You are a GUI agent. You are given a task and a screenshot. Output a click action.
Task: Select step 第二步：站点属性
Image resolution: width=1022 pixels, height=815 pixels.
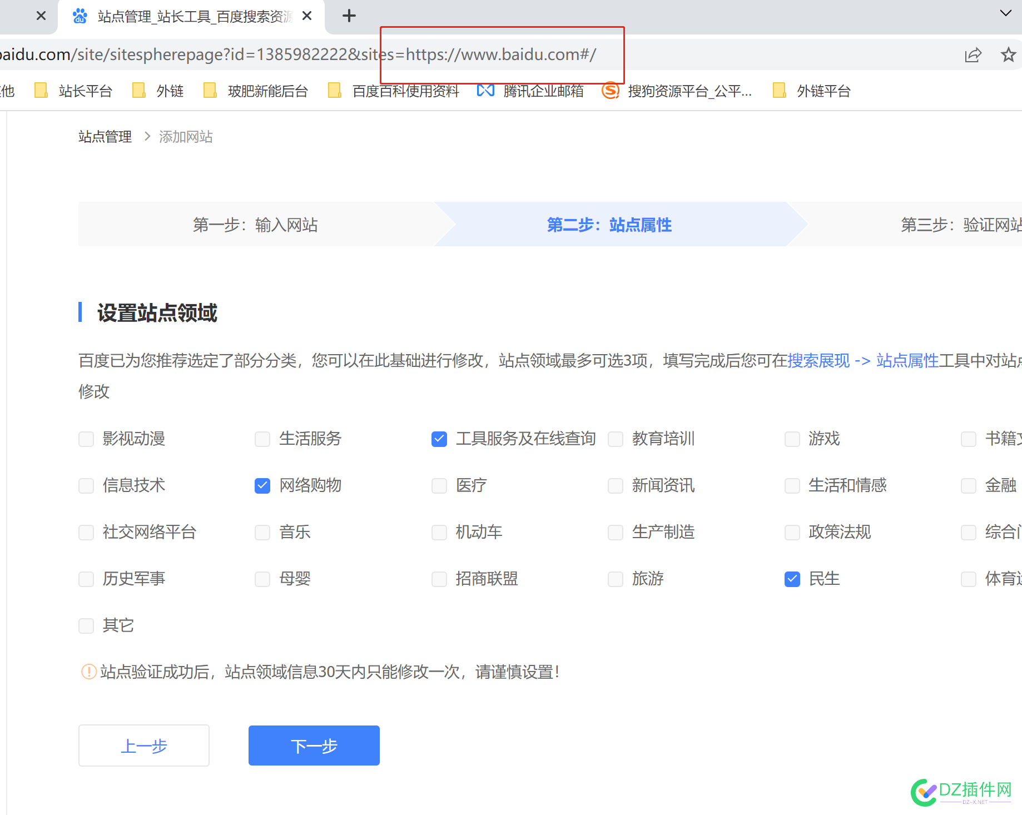(609, 225)
